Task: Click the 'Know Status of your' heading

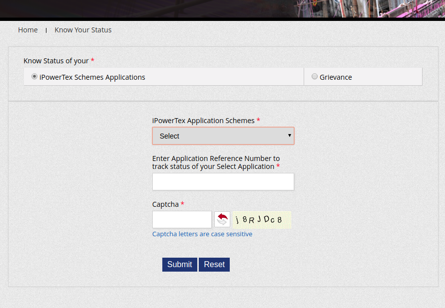Action: [x=56, y=61]
